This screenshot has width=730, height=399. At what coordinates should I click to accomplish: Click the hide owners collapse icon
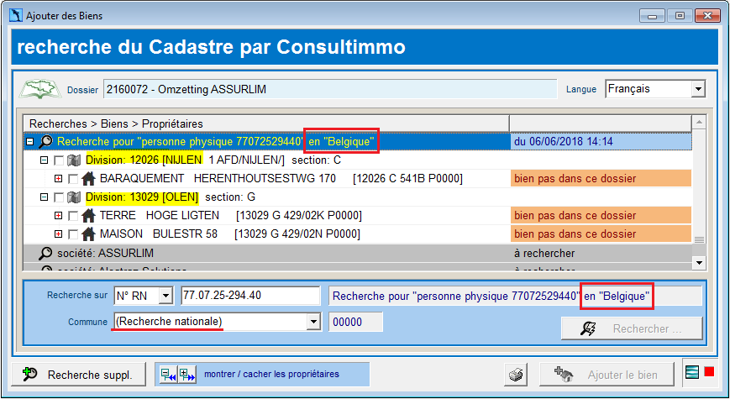pos(168,375)
